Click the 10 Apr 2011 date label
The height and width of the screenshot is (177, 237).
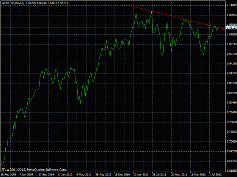141,174
